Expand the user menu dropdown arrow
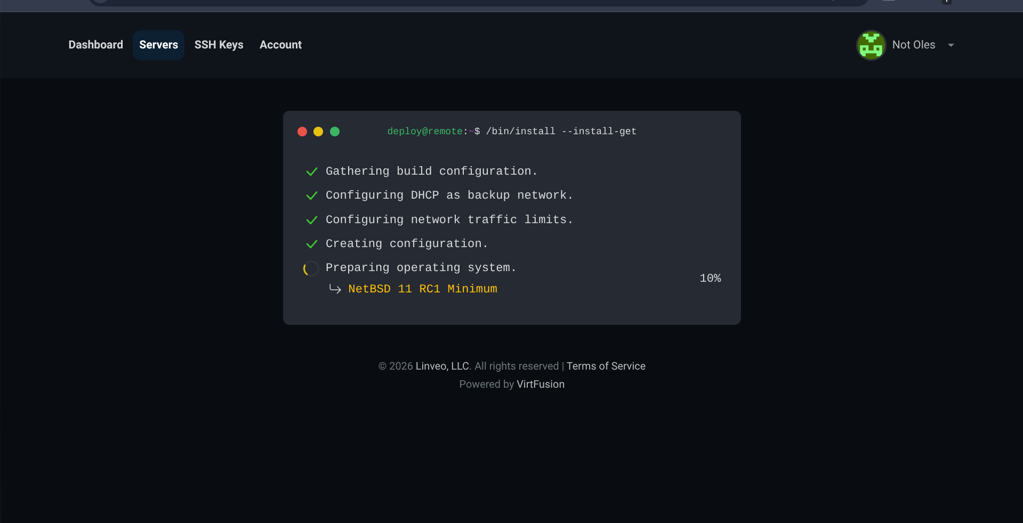This screenshot has height=523, width=1023. tap(951, 45)
